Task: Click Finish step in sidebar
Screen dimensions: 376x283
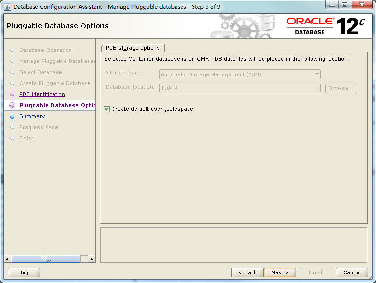Action: (x=27, y=138)
